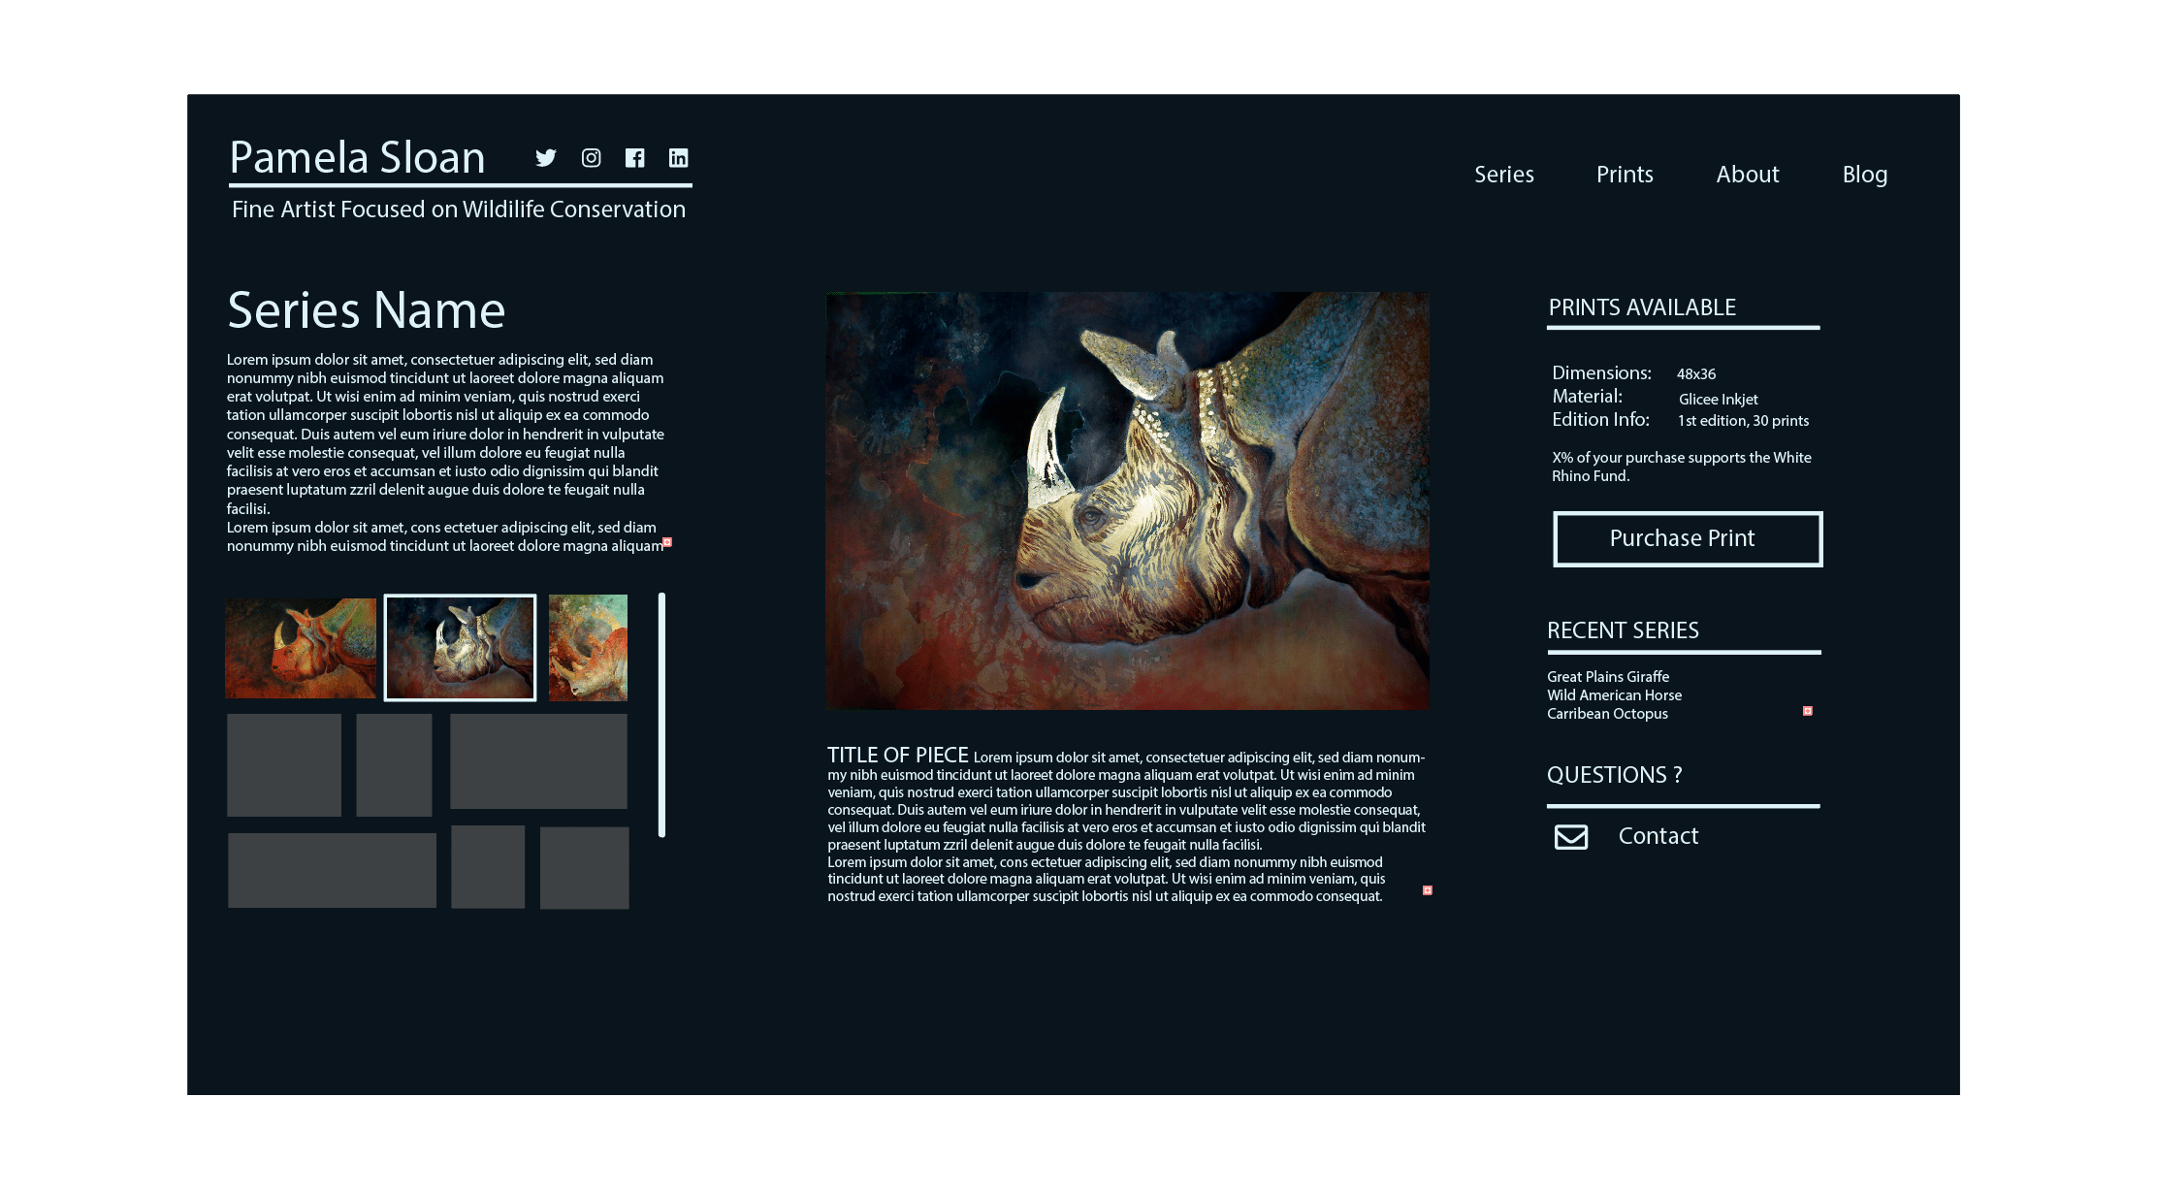Go to the Series nav item

click(x=1503, y=175)
